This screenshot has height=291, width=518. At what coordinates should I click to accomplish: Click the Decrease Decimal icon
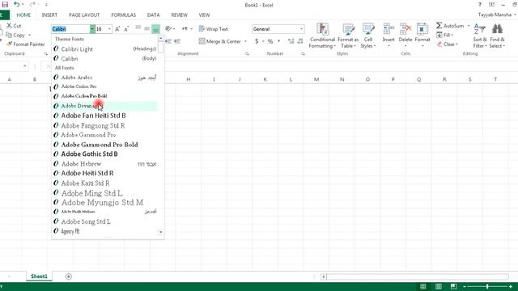tap(300, 41)
